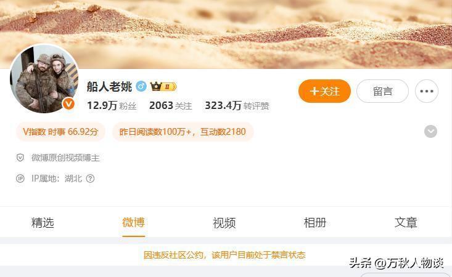Screen dimensions: 452x277
Task: Select the 微博 tab
Action: click(x=133, y=223)
